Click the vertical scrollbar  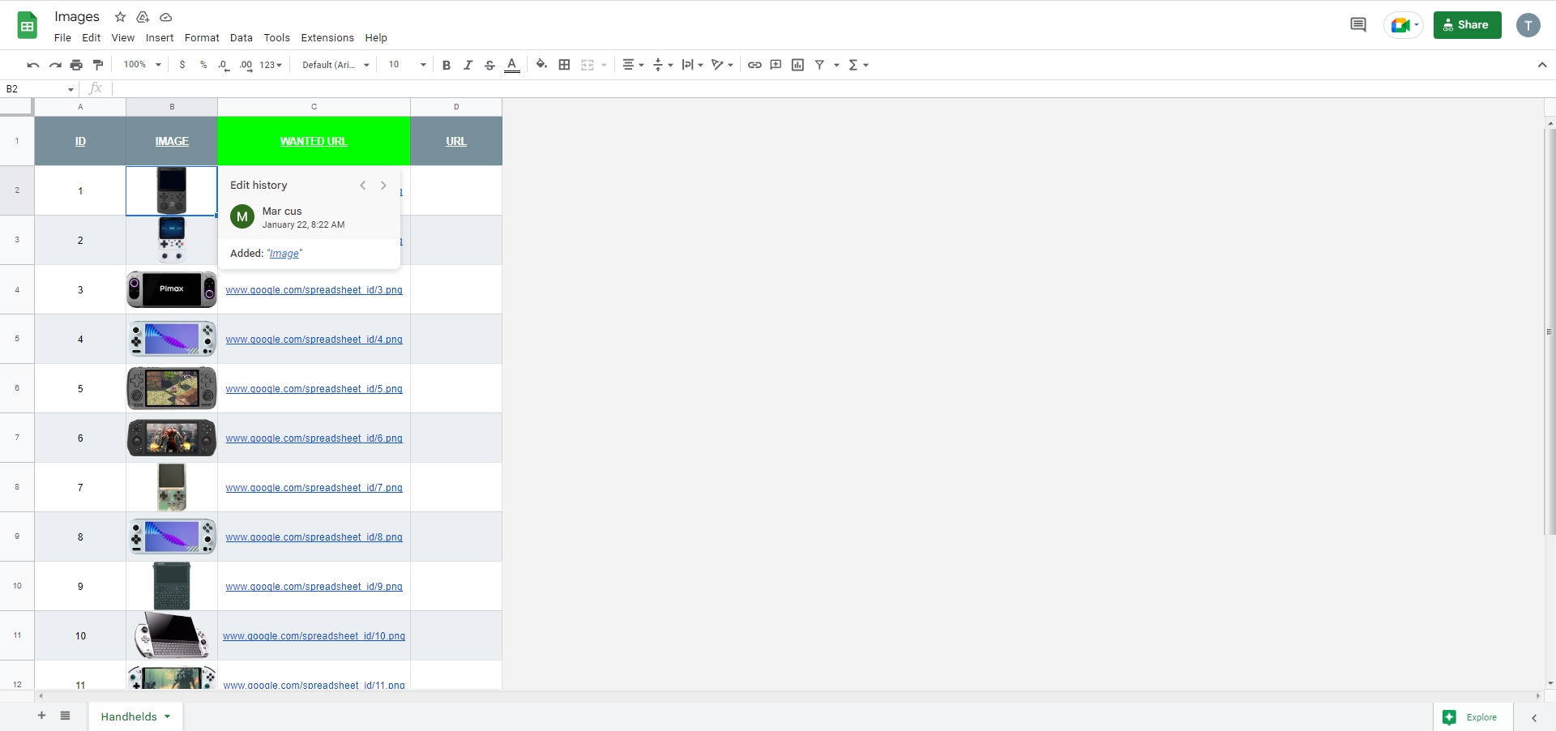click(x=1550, y=332)
